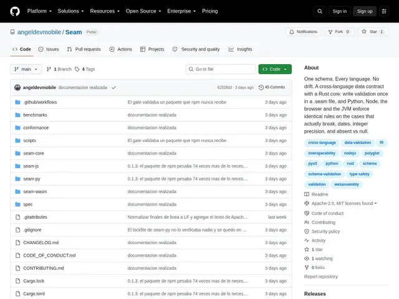Open the Insights tab
The image size is (399, 299).
[x=241, y=49]
